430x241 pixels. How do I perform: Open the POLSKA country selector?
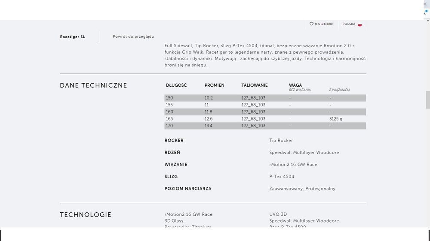pyautogui.click(x=352, y=24)
